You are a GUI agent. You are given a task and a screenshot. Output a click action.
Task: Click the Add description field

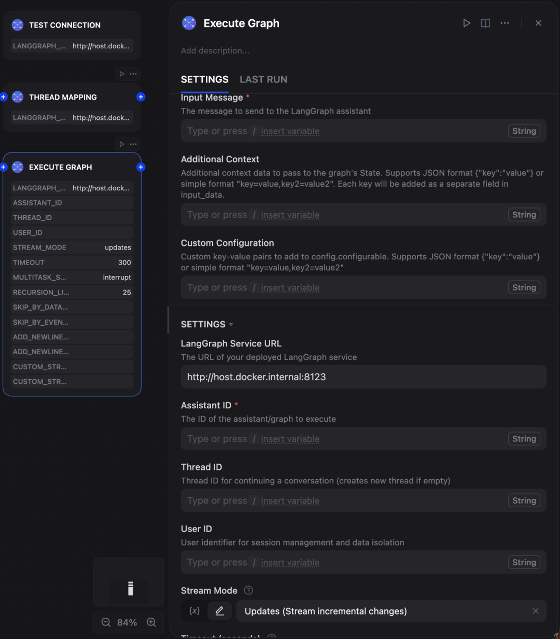[215, 50]
